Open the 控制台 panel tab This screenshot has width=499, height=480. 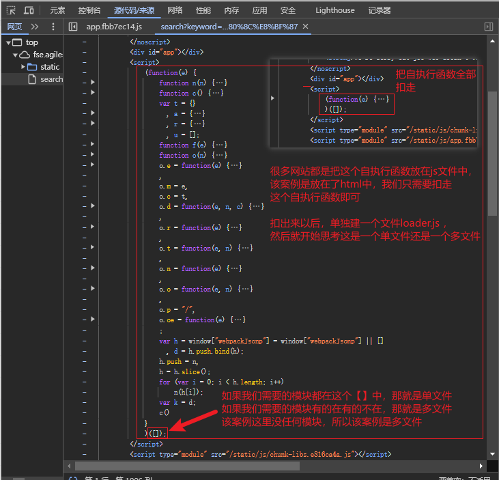coord(89,10)
